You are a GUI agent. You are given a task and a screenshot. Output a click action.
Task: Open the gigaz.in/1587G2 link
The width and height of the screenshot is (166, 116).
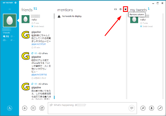click(x=39, y=75)
